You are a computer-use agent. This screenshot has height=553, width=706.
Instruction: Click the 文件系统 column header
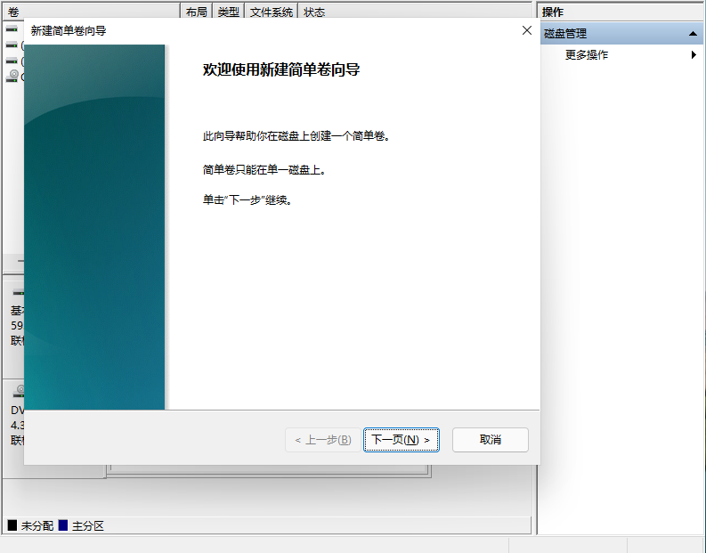[x=271, y=12]
